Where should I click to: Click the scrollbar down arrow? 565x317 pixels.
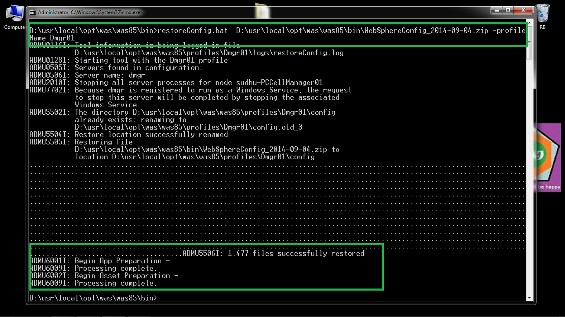529,298
